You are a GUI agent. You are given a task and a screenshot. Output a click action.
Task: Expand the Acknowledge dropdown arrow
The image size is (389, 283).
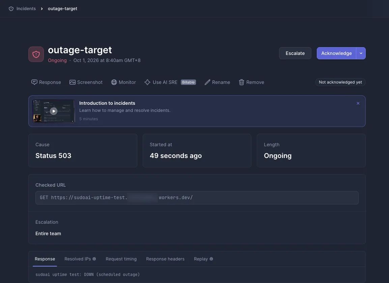pyautogui.click(x=361, y=53)
